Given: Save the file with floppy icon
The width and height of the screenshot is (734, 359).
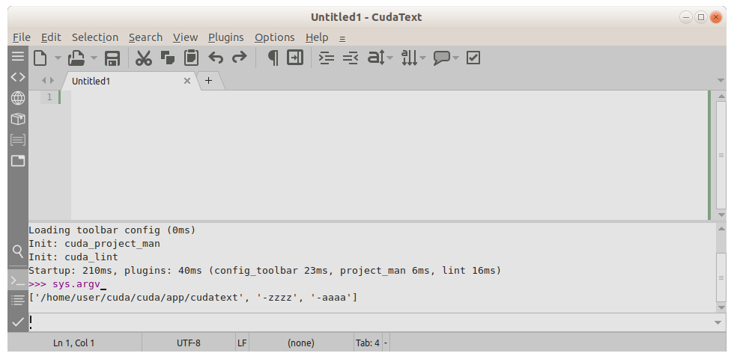Looking at the screenshot, I should pos(112,58).
